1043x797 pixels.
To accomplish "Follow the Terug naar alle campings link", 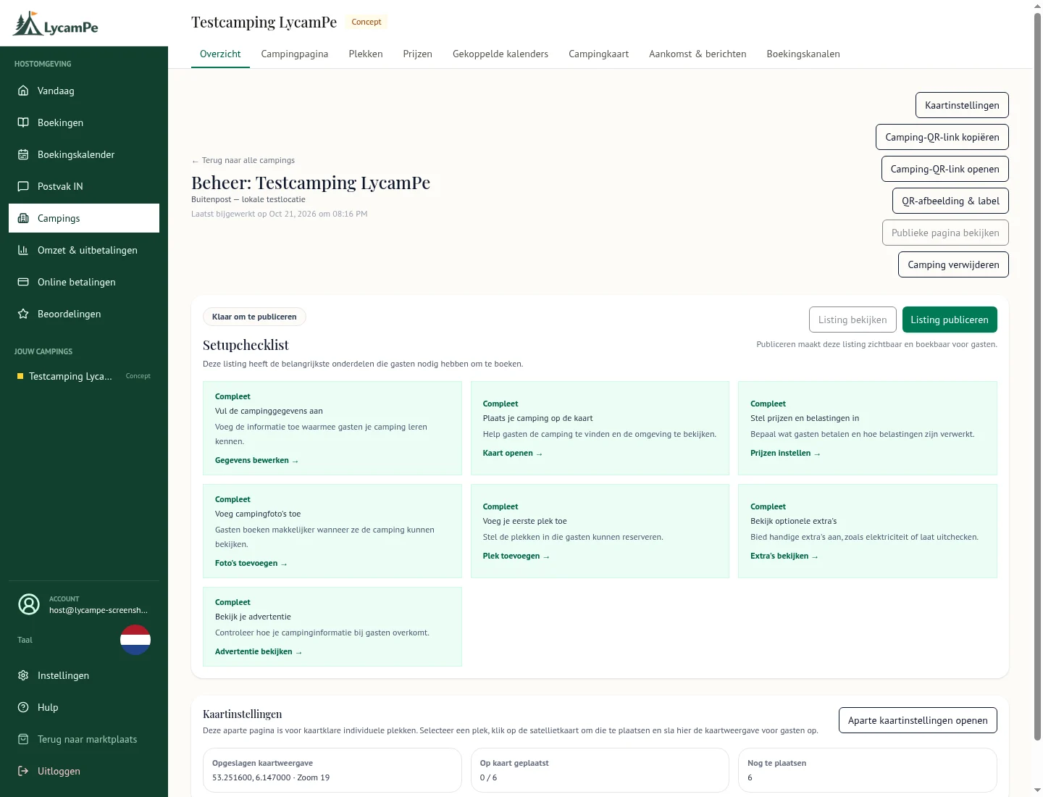I will [x=243, y=160].
